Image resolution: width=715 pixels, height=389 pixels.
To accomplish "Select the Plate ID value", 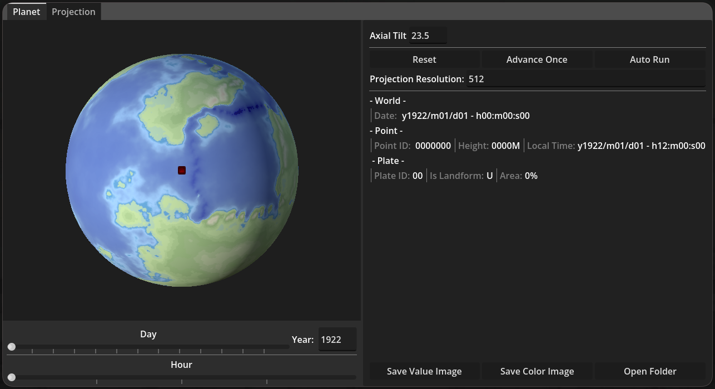I will [417, 176].
